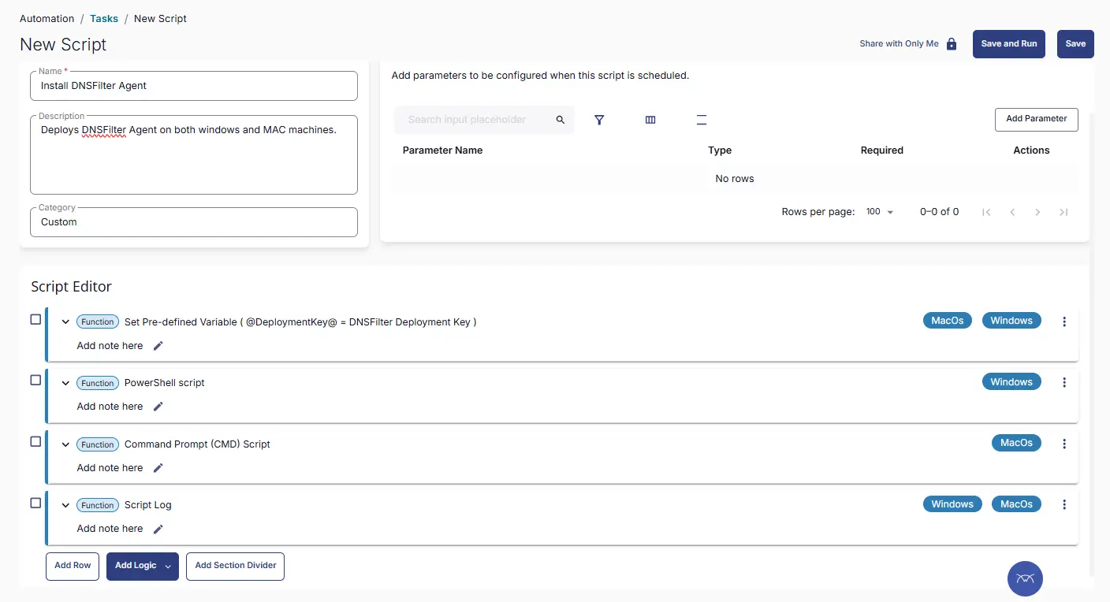The image size is (1110, 602).
Task: Click pencil icon on Command Prompt script note
Action: 158,468
